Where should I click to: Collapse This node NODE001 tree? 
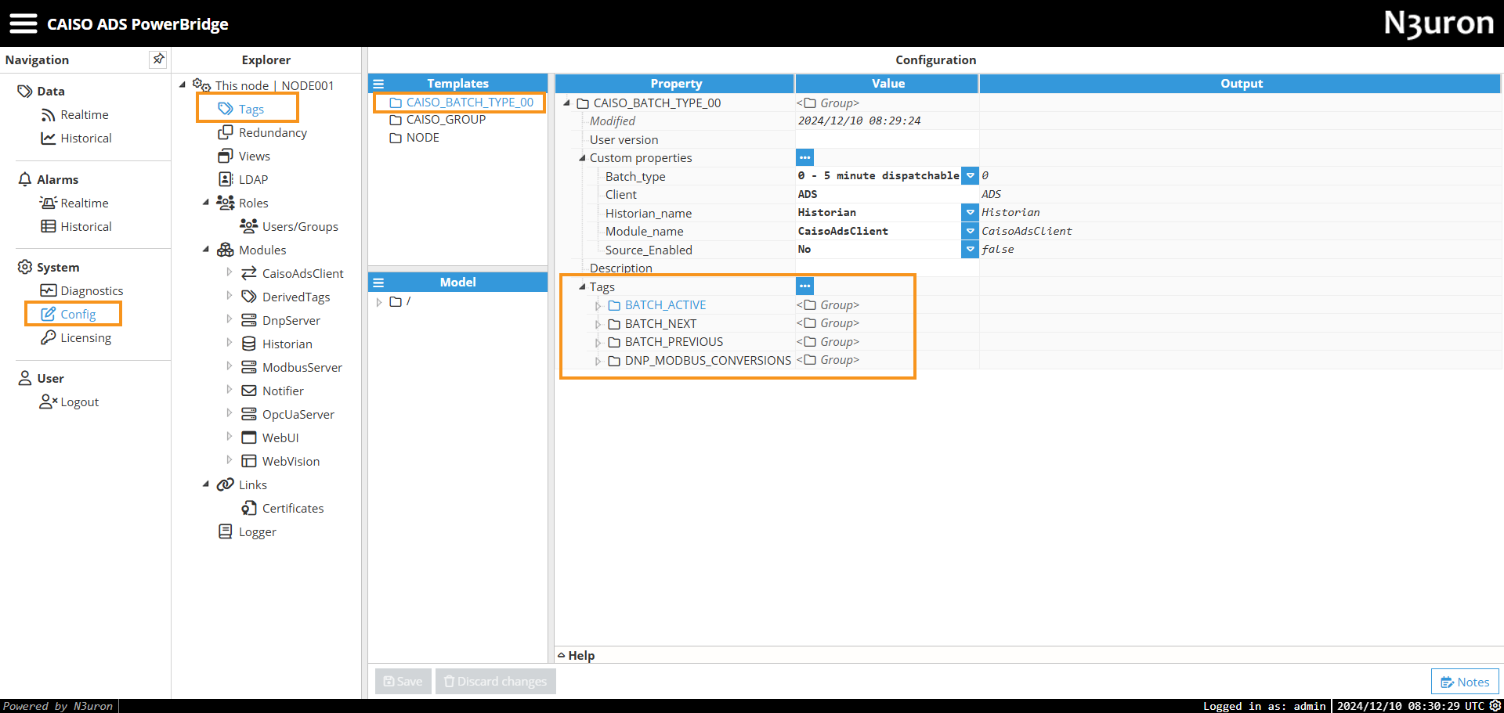[183, 85]
